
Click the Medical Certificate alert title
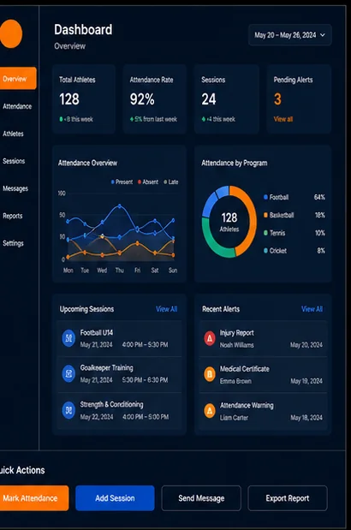coord(245,369)
